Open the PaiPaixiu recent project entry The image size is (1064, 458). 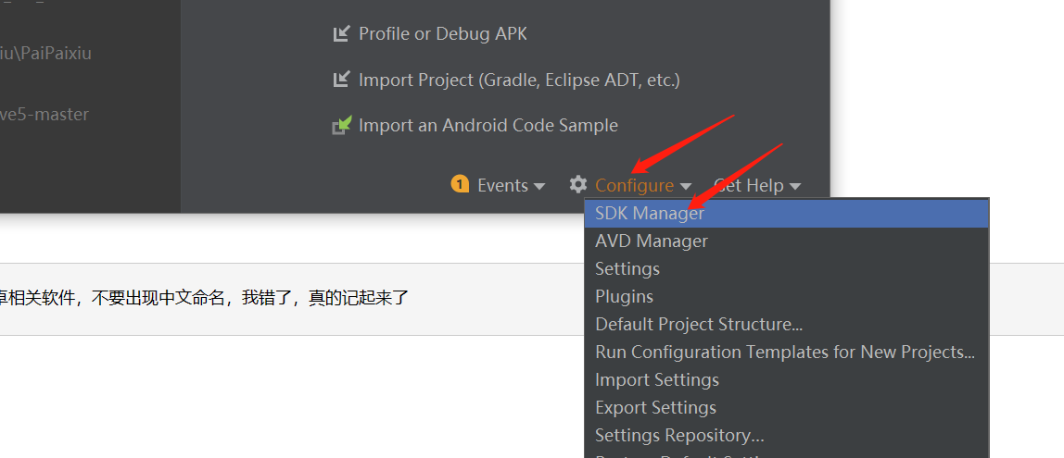tap(46, 54)
